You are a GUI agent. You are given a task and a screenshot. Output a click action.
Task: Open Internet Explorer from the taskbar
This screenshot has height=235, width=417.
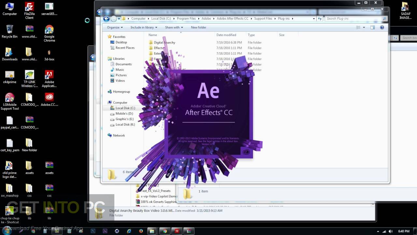tap(129, 231)
